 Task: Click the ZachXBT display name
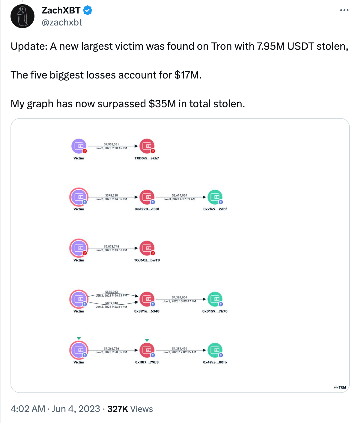pos(61,10)
